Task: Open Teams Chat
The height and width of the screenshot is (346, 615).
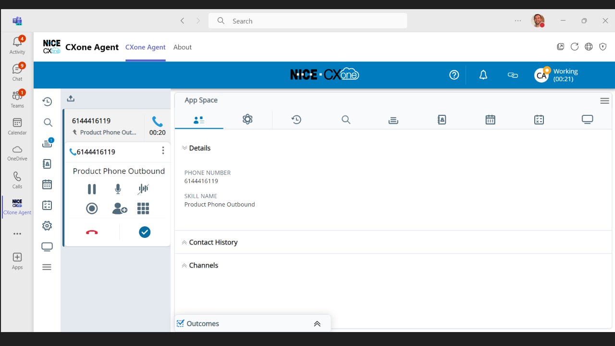Action: 17,72
